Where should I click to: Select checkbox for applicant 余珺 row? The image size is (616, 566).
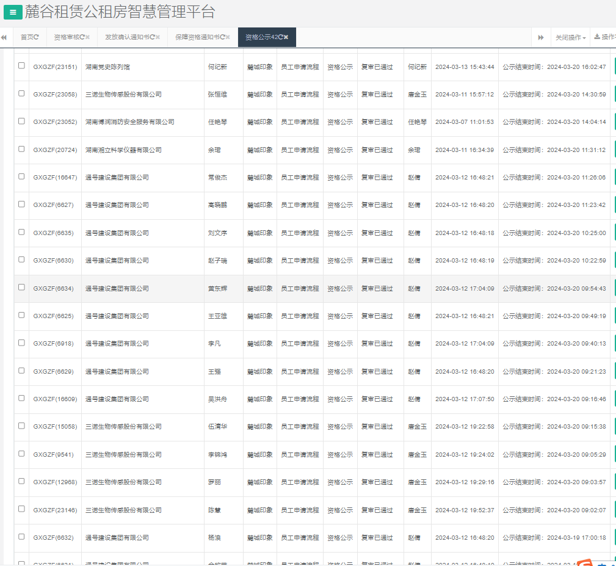21,149
